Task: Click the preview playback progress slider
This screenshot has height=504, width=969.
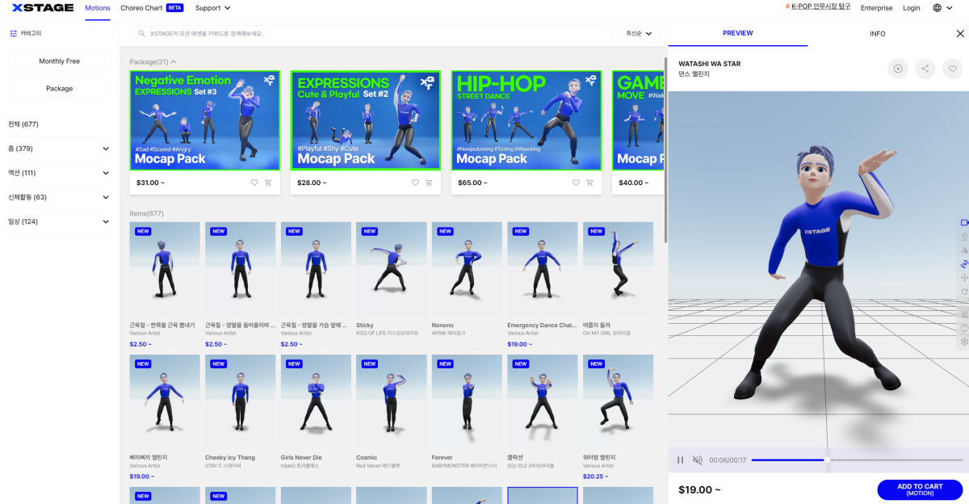Action: point(856,460)
